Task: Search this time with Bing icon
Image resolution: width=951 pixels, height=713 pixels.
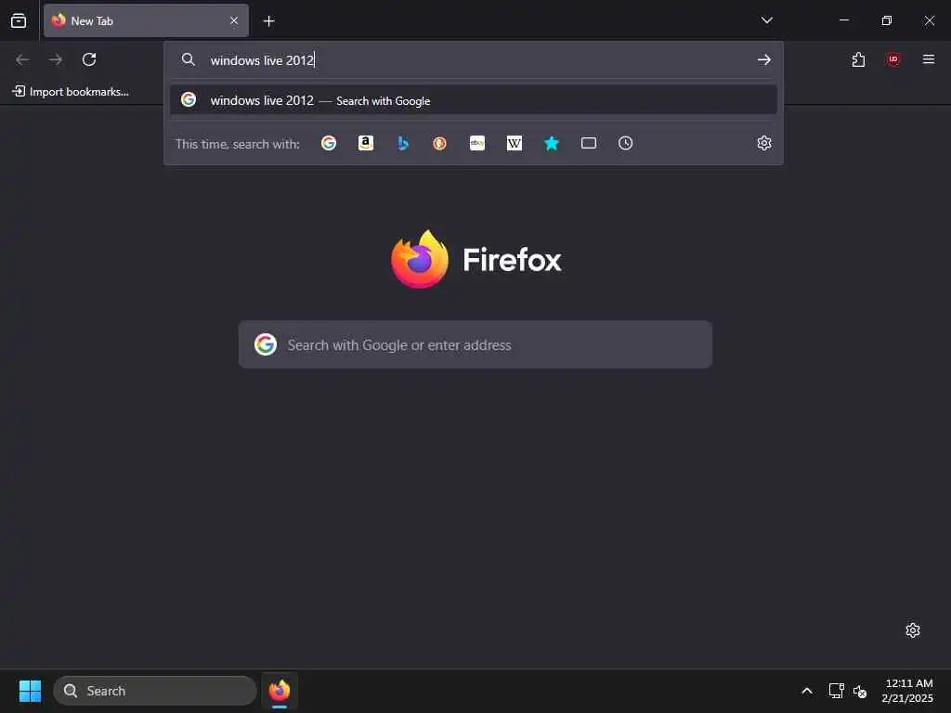Action: point(403,143)
